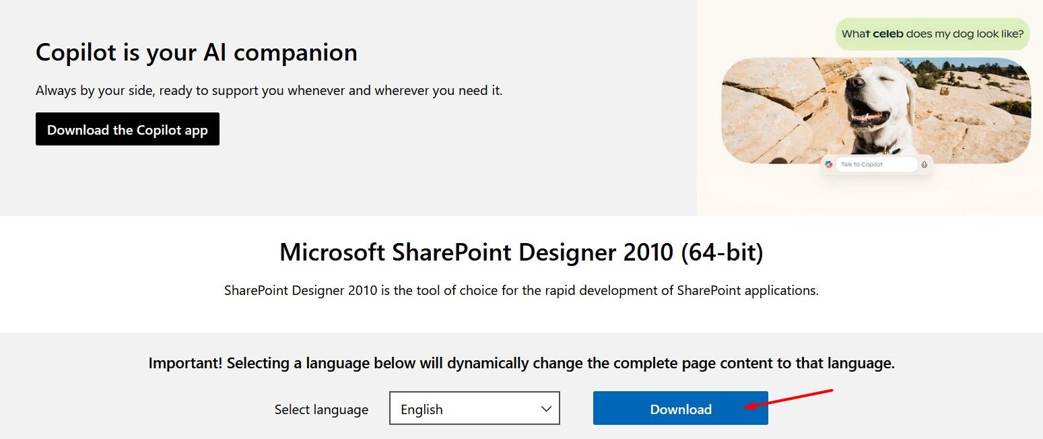Click the microphone icon beside Talk to Copilot
The height and width of the screenshot is (439, 1043).
point(924,164)
